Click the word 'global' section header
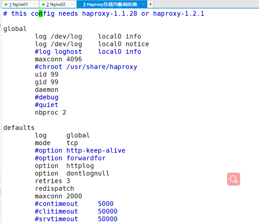Viewport: 259px width, 223px height. pos(15,29)
